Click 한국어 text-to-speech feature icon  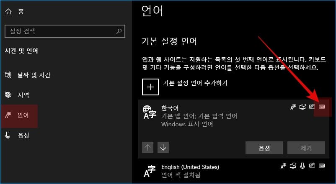(302, 107)
